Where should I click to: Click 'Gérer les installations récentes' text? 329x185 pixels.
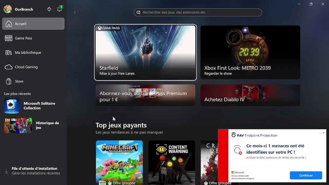tap(36, 173)
